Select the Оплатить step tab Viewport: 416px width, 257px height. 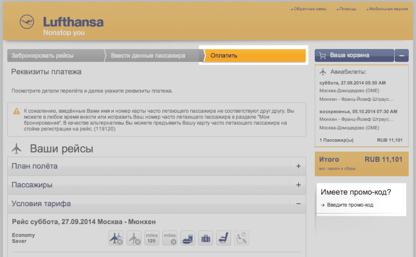[x=254, y=55]
